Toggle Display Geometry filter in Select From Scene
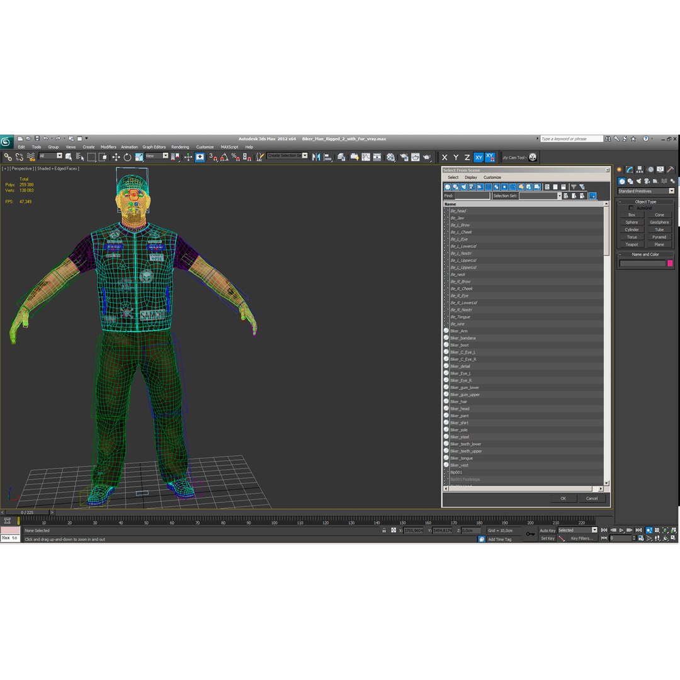This screenshot has width=680, height=680. click(448, 187)
